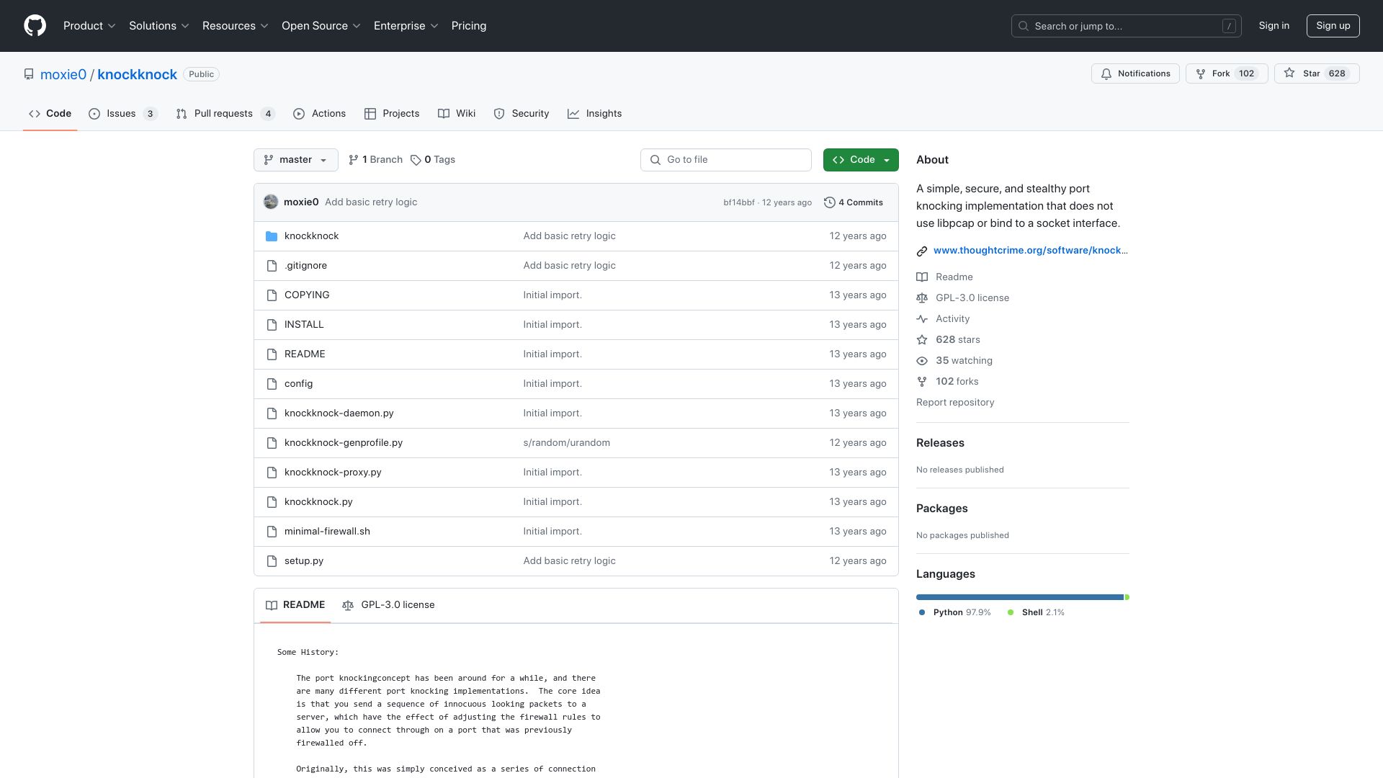Expand the Resources menu
This screenshot has width=1383, height=778.
tap(236, 26)
